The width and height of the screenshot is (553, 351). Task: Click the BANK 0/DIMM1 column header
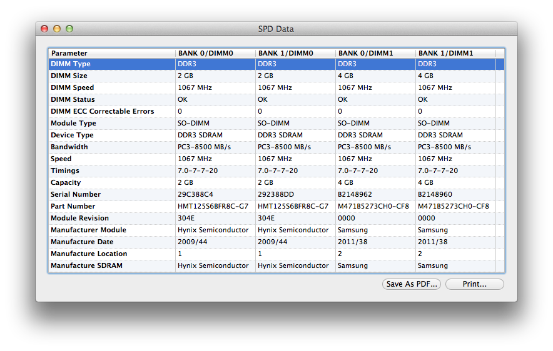click(x=375, y=53)
